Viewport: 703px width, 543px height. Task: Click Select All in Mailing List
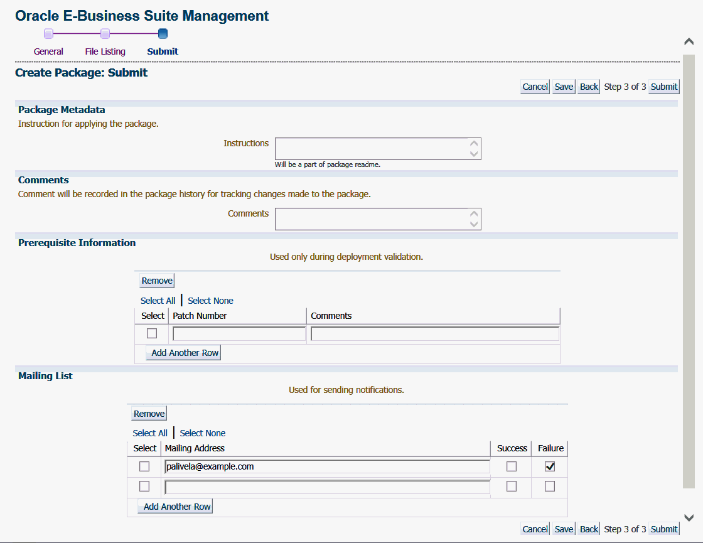pyautogui.click(x=150, y=433)
